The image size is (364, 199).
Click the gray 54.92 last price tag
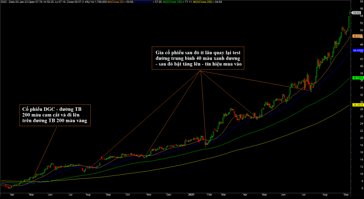[356, 13]
